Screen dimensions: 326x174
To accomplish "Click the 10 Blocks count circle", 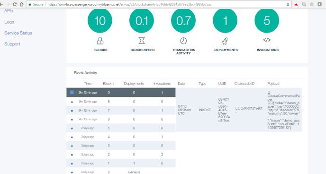I will 100,20.
